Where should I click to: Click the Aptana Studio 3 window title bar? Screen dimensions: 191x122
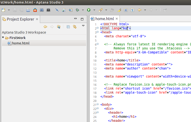coord(95,2)
